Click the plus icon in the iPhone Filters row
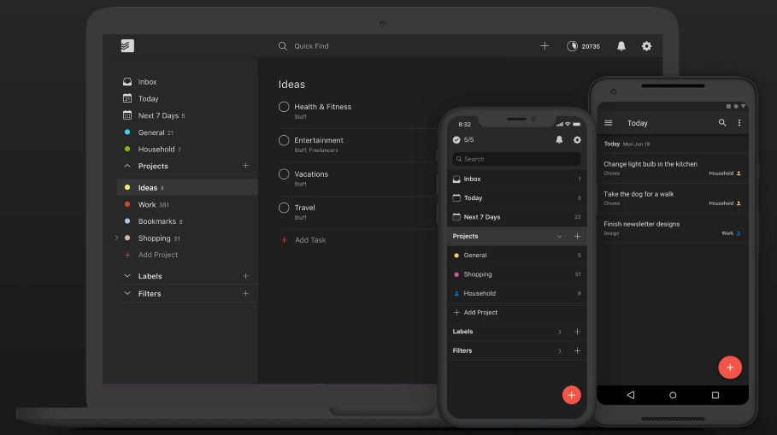Viewport: 777px width, 435px height. point(577,350)
